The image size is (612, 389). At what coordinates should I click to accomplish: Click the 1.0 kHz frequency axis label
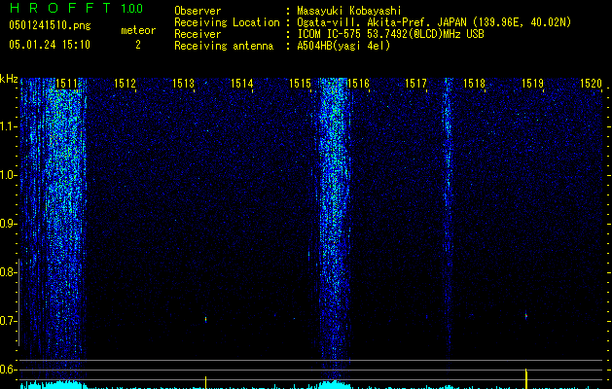(9, 175)
